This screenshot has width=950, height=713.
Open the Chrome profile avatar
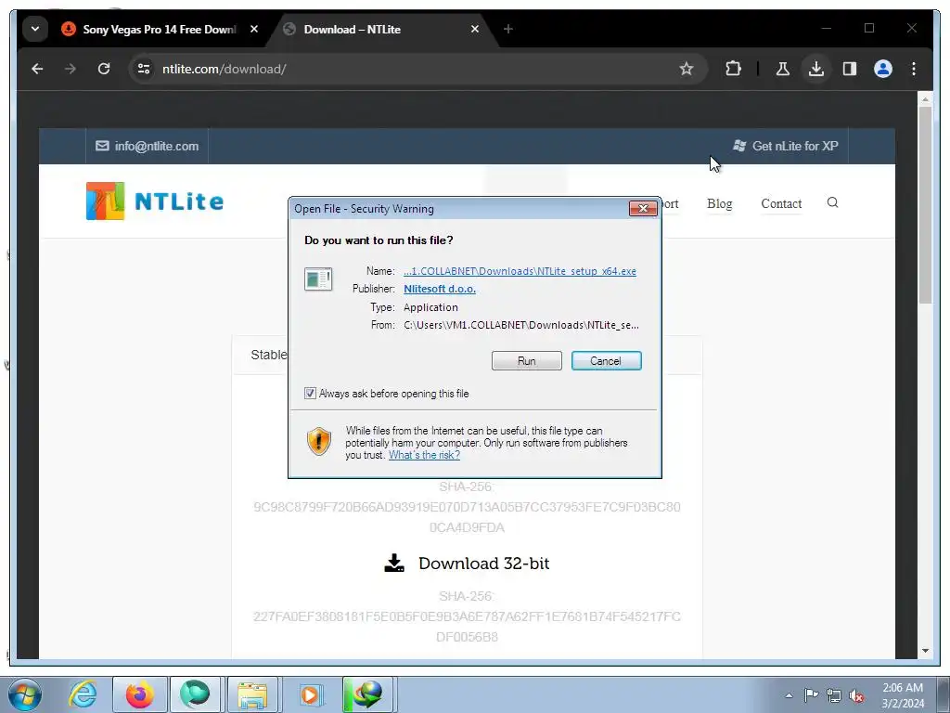[x=883, y=69]
